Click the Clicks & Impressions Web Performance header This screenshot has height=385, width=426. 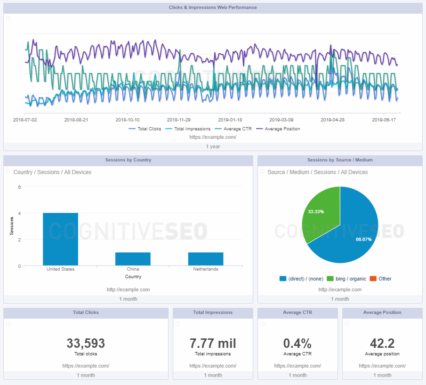(x=213, y=8)
